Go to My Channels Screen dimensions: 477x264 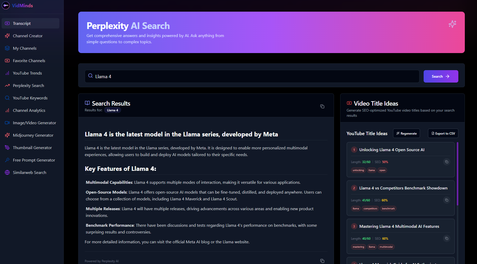pos(30,48)
